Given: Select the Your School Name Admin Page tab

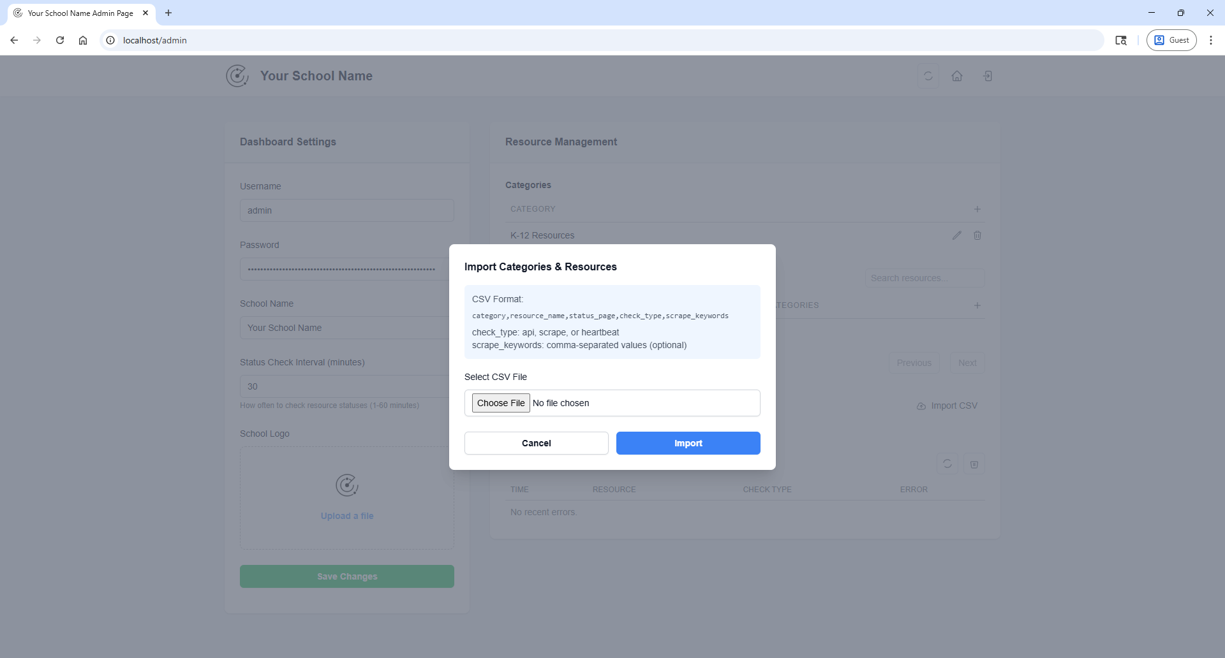Looking at the screenshot, I should point(80,13).
